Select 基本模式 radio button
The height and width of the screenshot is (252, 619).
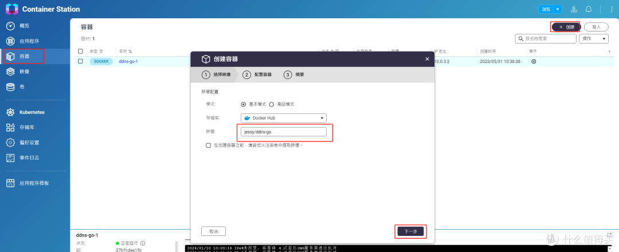click(244, 104)
